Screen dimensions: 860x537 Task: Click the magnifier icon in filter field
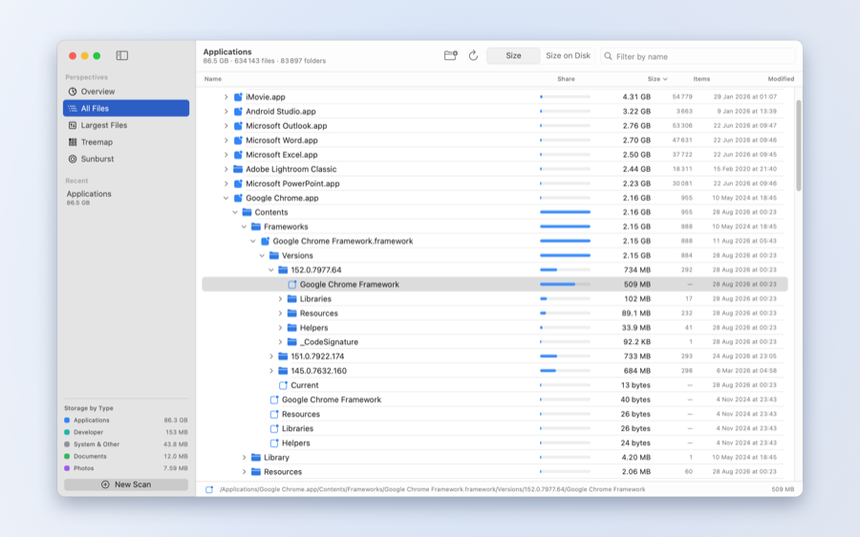pos(609,56)
